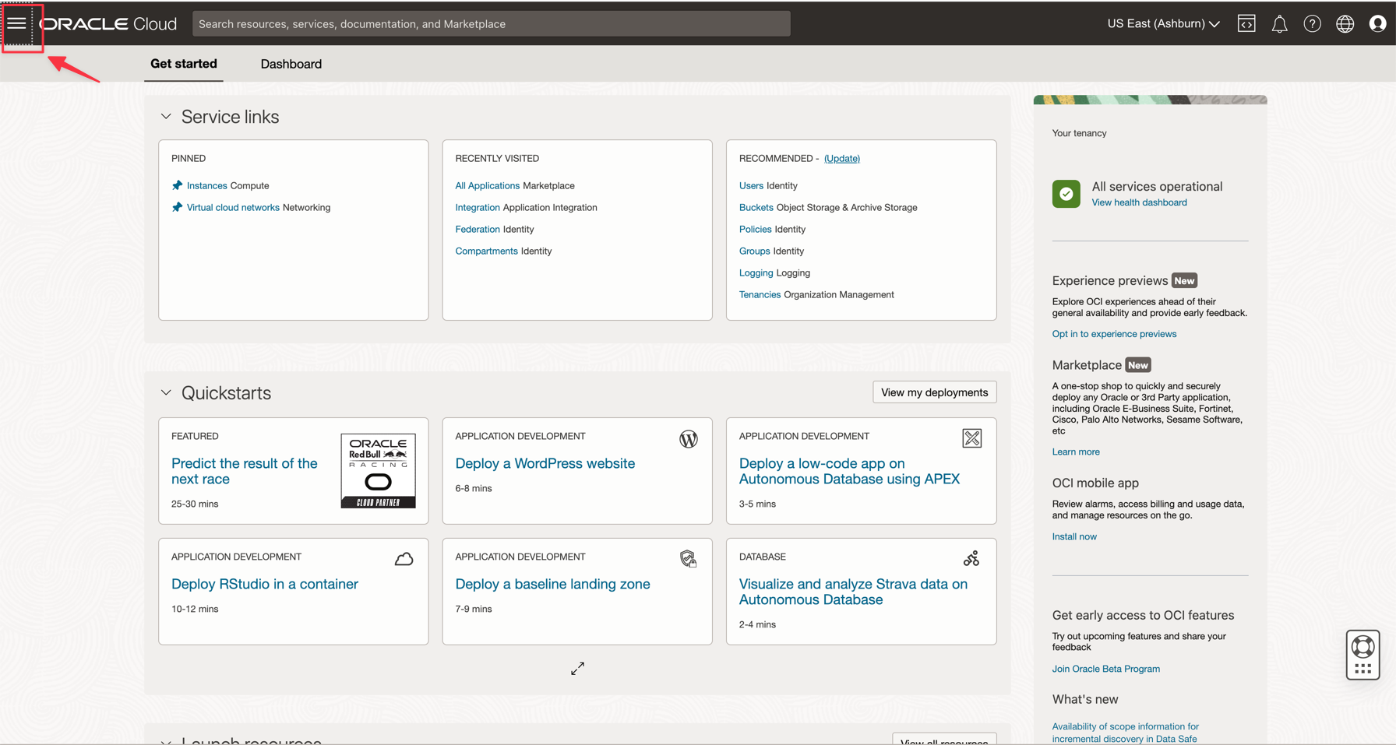Click the language globe icon
Screen dimensions: 1396x745
(x=1345, y=24)
